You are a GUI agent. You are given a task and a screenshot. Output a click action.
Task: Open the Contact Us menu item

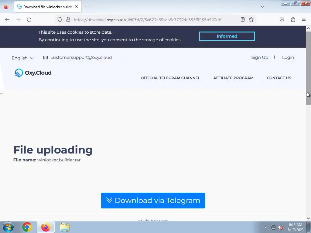(279, 78)
